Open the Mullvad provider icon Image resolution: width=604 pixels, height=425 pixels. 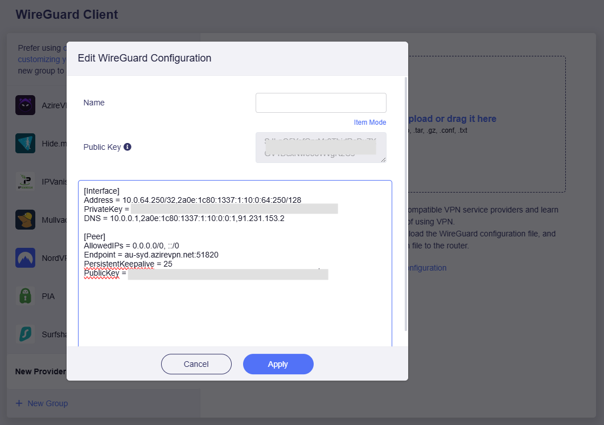26,219
